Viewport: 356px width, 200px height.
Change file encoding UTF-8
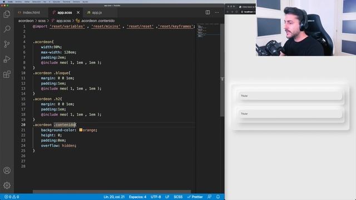156,197
